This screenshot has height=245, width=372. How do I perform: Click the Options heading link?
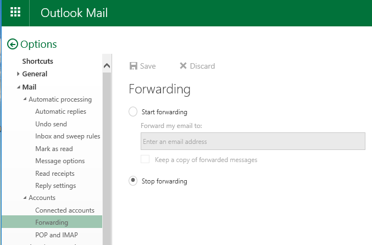pyautogui.click(x=38, y=44)
